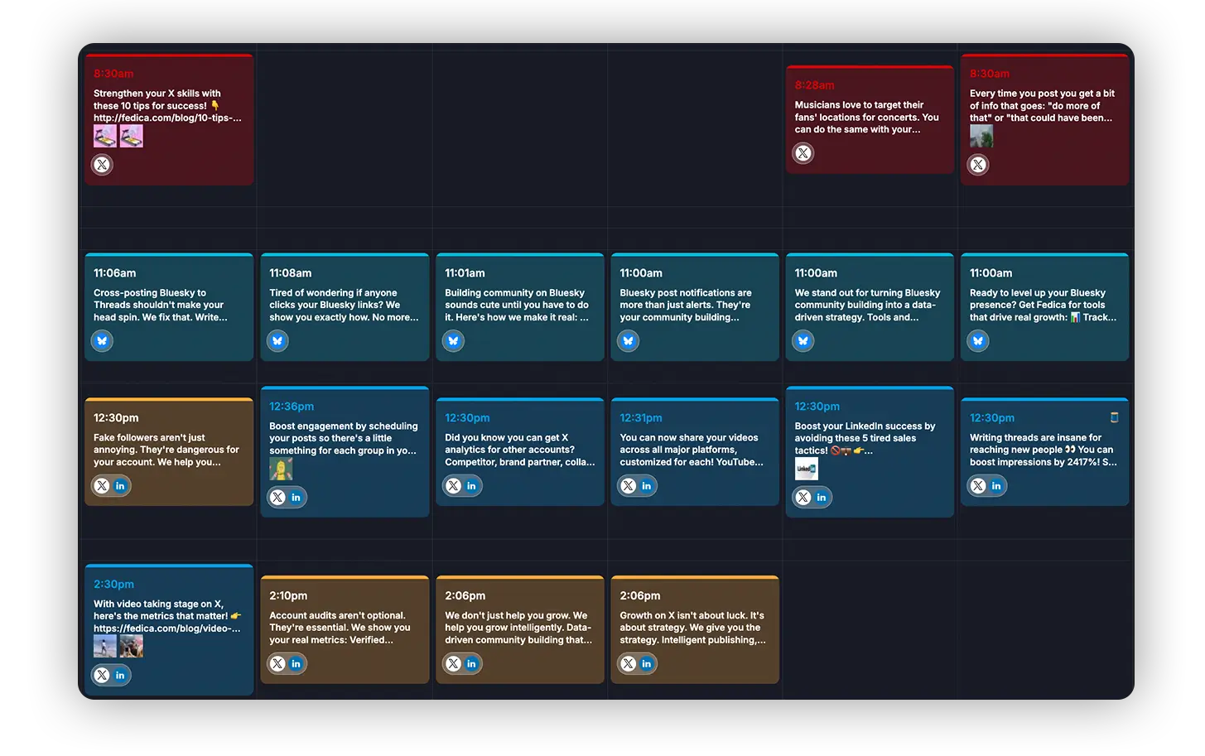Screen dimensions: 1205x756
Task: View the image thumbnail on 'Every time you post' card
Action: pyautogui.click(x=981, y=136)
